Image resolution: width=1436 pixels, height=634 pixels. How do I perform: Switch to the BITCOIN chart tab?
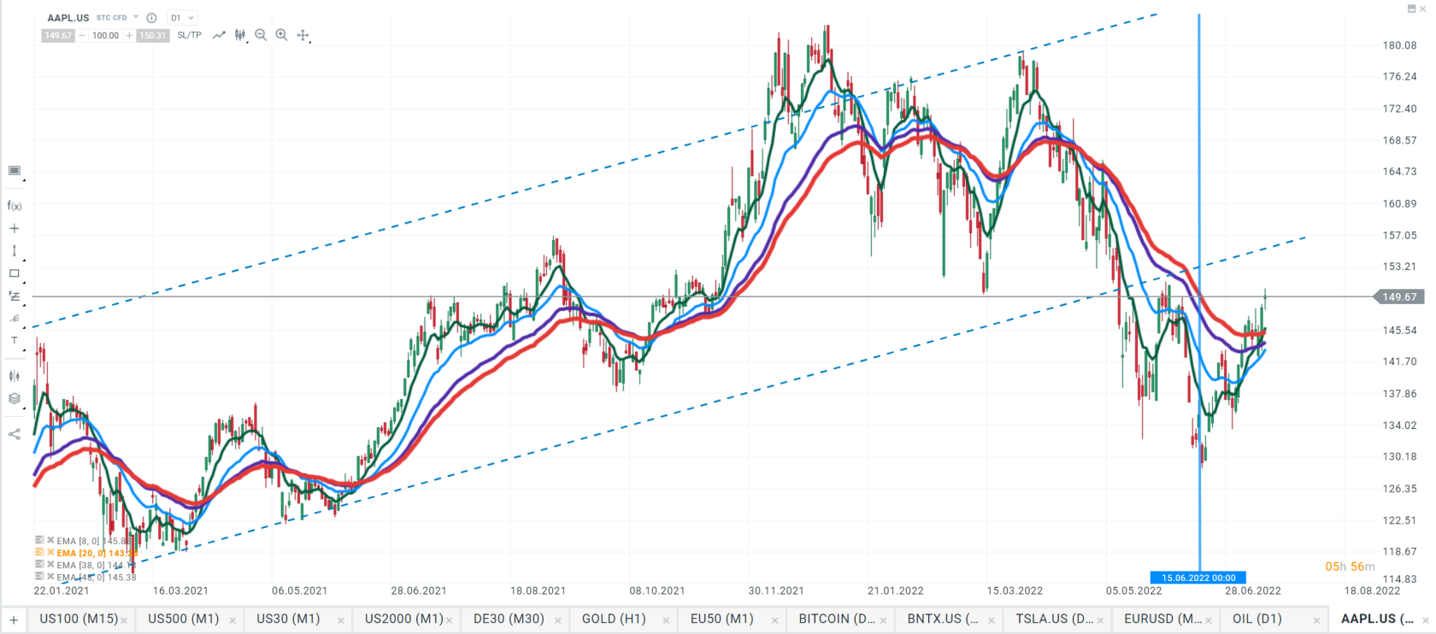coord(838,619)
